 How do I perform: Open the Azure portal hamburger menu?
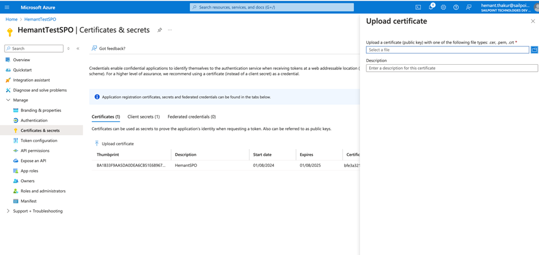pyautogui.click(x=7, y=7)
